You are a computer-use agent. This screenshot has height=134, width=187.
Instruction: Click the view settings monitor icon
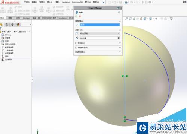tap(171, 19)
